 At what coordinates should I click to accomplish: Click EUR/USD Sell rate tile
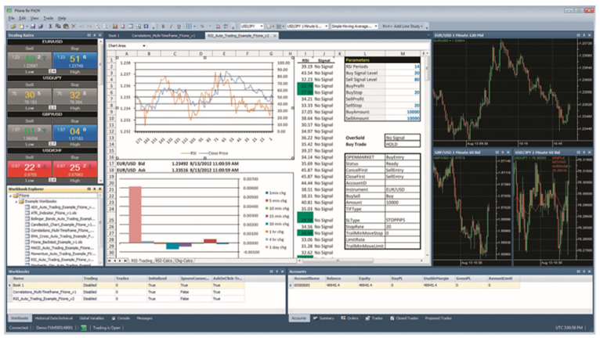pyautogui.click(x=30, y=61)
